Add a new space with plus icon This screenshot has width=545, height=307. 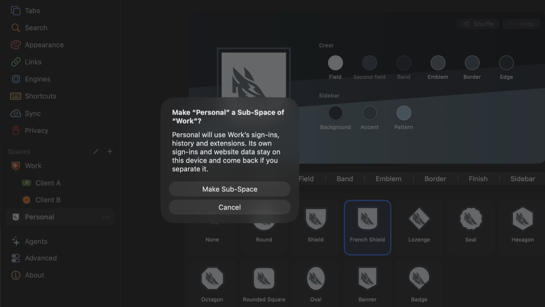click(110, 151)
